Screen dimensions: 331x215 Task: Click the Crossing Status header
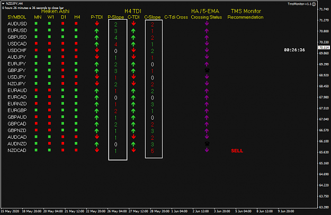click(207, 17)
